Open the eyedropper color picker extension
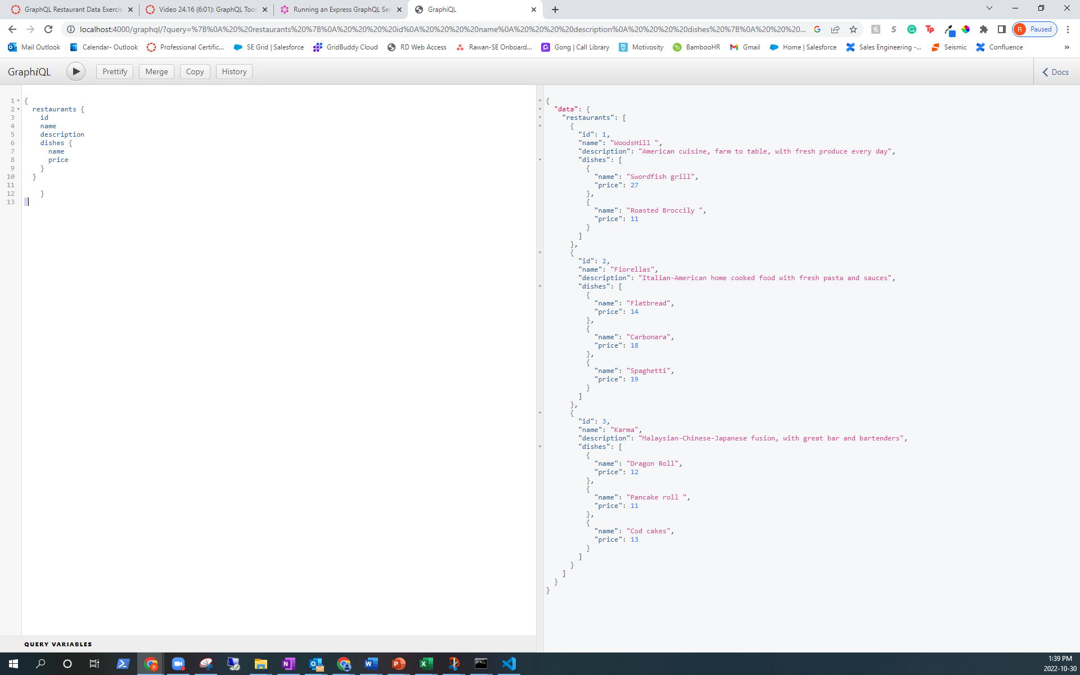The image size is (1080, 675). 949,29
